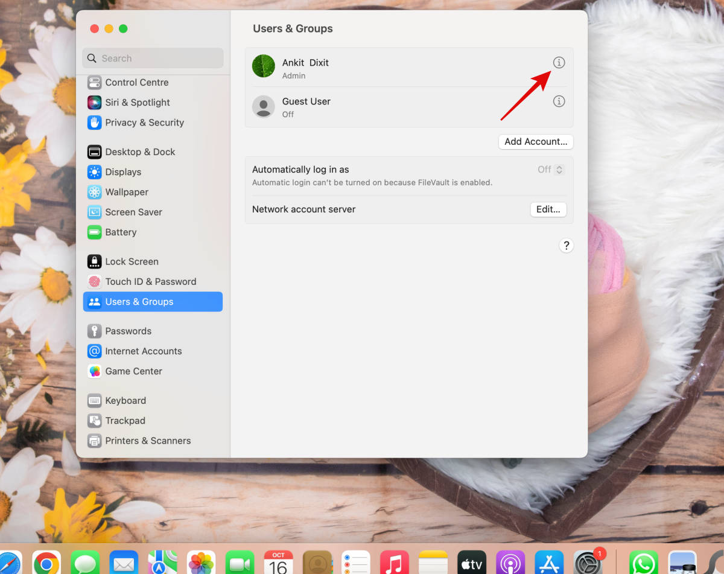Open info for Guest User account
The height and width of the screenshot is (574, 724).
[x=559, y=101]
